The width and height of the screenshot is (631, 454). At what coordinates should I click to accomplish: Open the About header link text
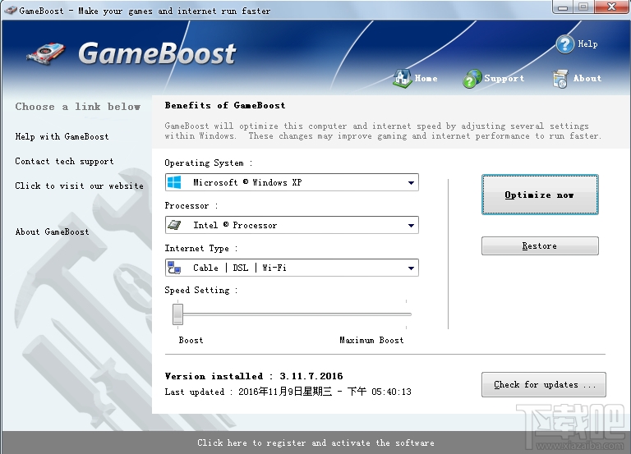[587, 79]
